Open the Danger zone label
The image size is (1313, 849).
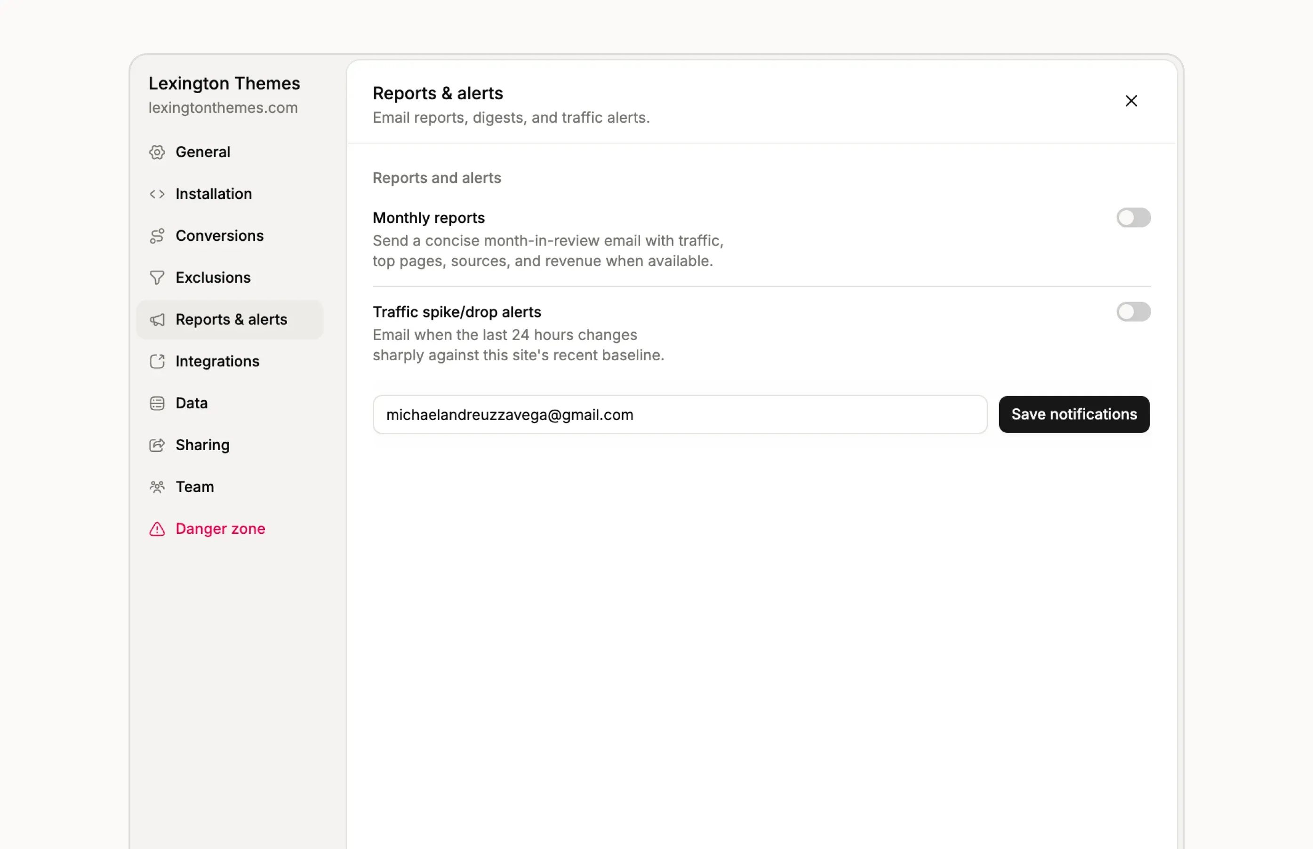[220, 529]
